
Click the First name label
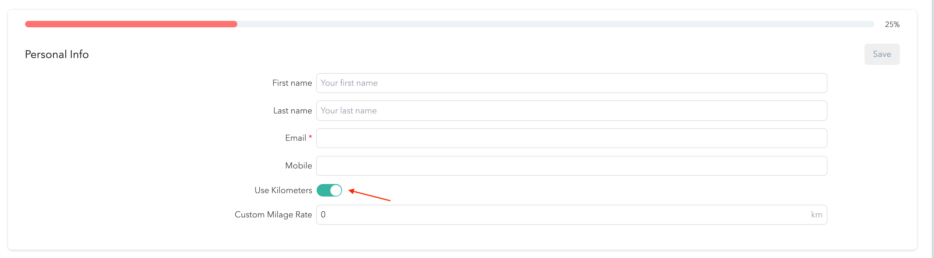[x=292, y=83]
